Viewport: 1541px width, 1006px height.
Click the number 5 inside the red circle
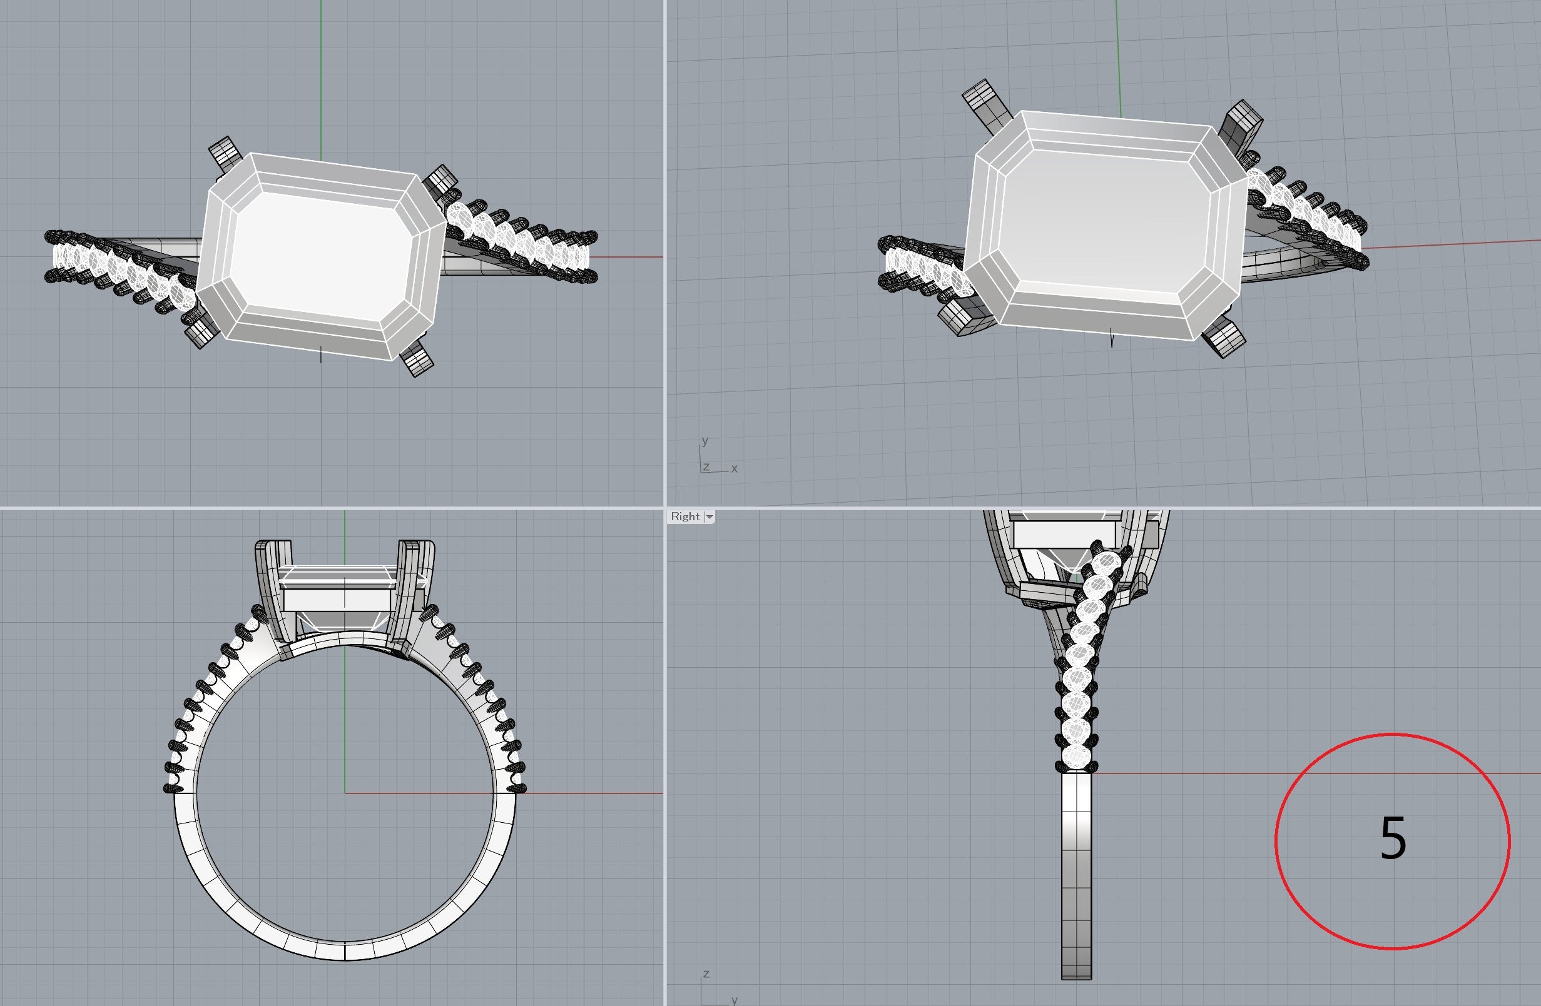coord(1393,838)
